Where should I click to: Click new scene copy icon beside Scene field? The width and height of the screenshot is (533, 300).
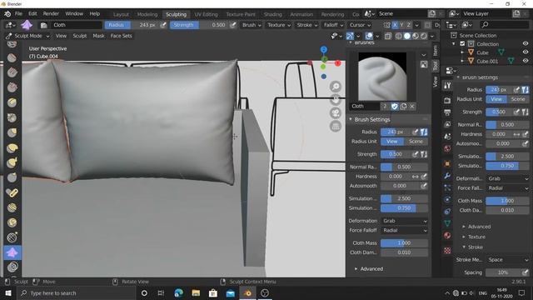pos(432,14)
